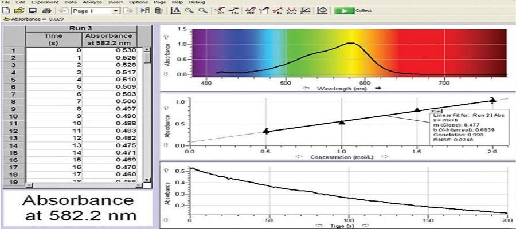Viewport: 516px width, 229px height.
Task: Close the Linear Fit info box
Action: pyautogui.click(x=434, y=111)
